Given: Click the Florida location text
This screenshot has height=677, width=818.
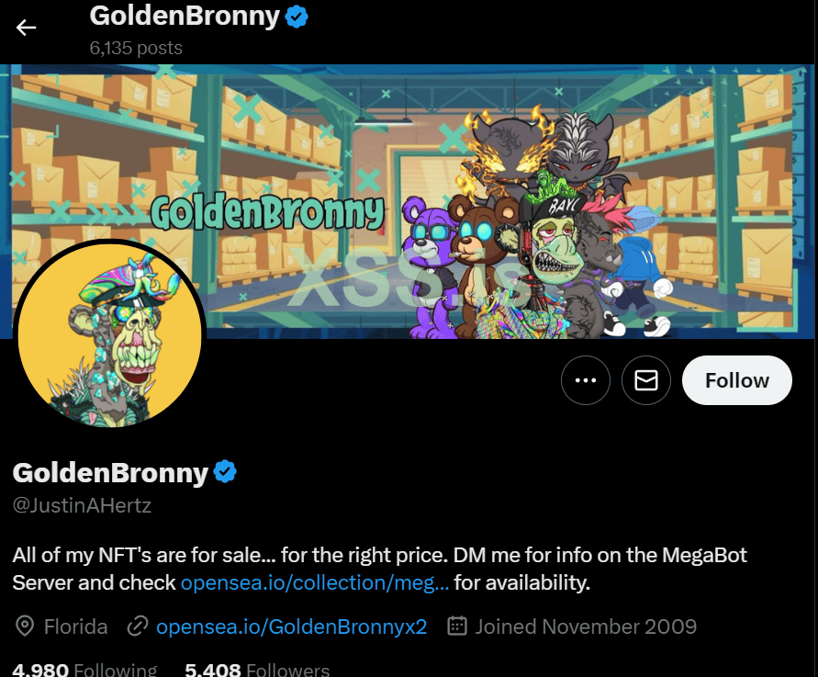Looking at the screenshot, I should (x=75, y=626).
